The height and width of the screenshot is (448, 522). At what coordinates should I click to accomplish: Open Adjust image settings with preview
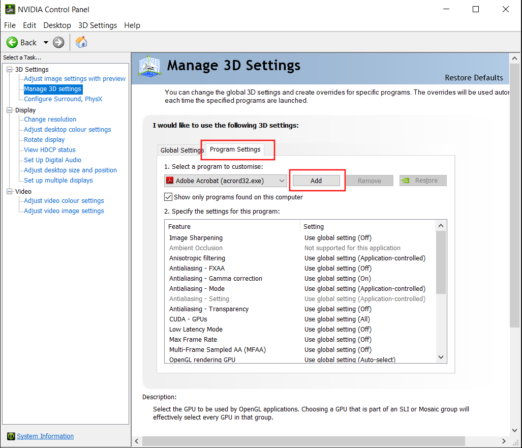pyautogui.click(x=75, y=79)
